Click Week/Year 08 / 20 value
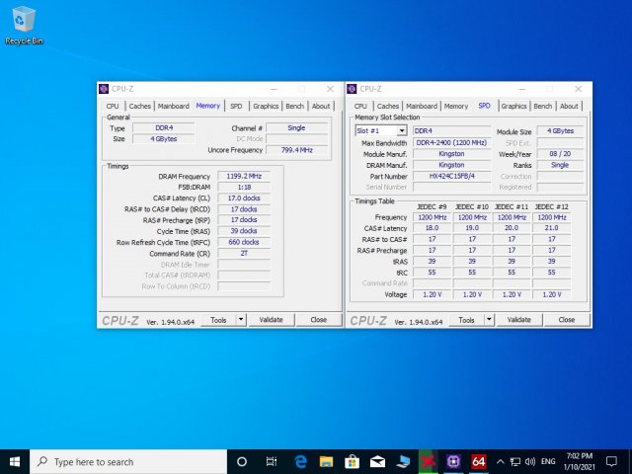The image size is (632, 474). (x=560, y=154)
